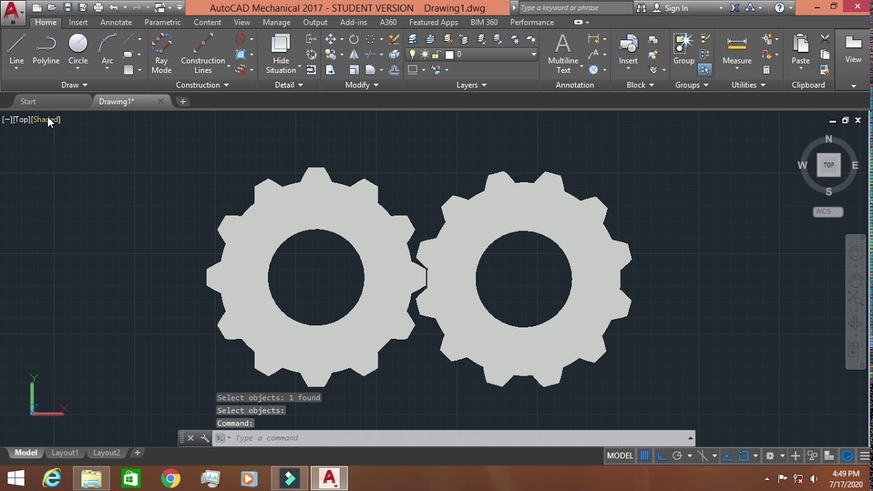Expand the Modify panel
The width and height of the screenshot is (873, 491).
tap(362, 85)
